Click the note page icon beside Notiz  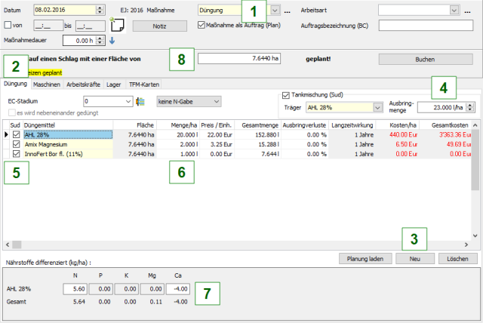117,24
